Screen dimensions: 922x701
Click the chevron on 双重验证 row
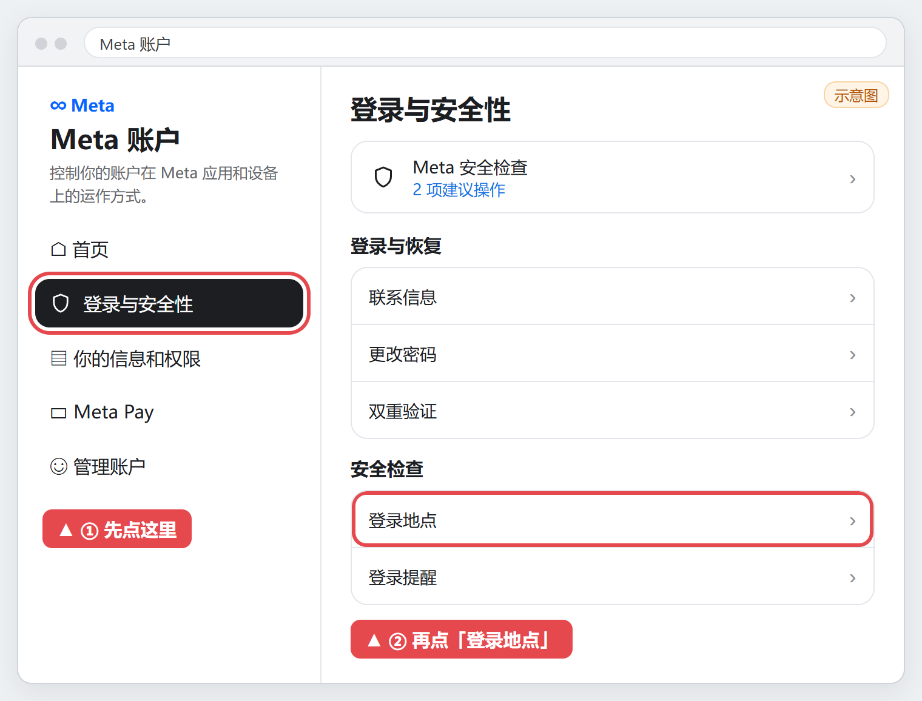click(852, 412)
